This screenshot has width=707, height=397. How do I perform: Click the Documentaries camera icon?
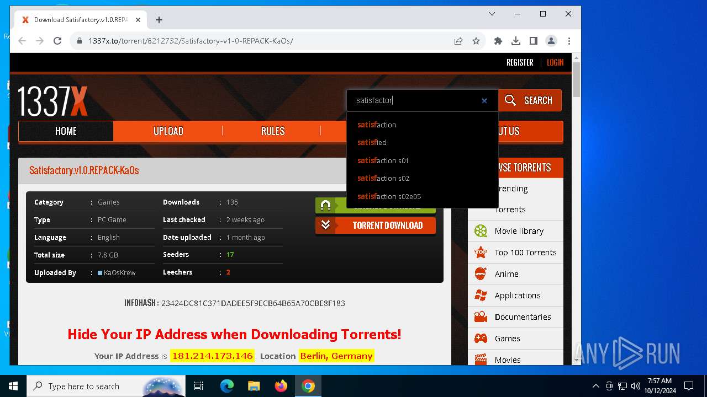(x=481, y=317)
